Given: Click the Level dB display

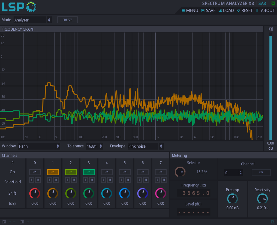Looking at the screenshot, I should tap(193, 212).
